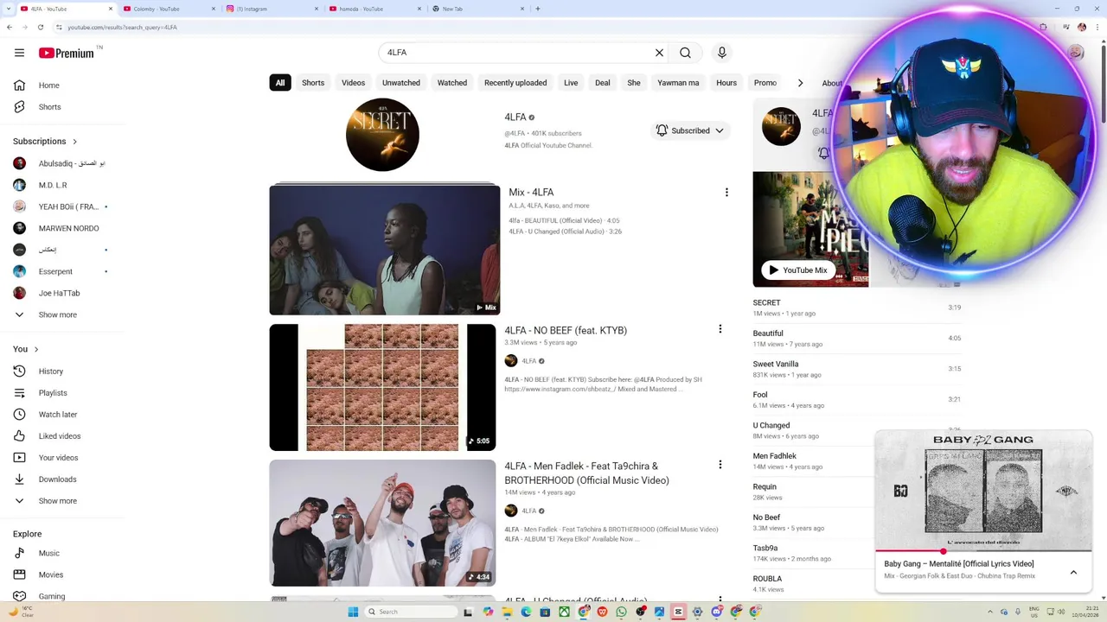Screen dimensions: 1107x622
Task: Open Playlists in the sidebar
Action: (52, 393)
